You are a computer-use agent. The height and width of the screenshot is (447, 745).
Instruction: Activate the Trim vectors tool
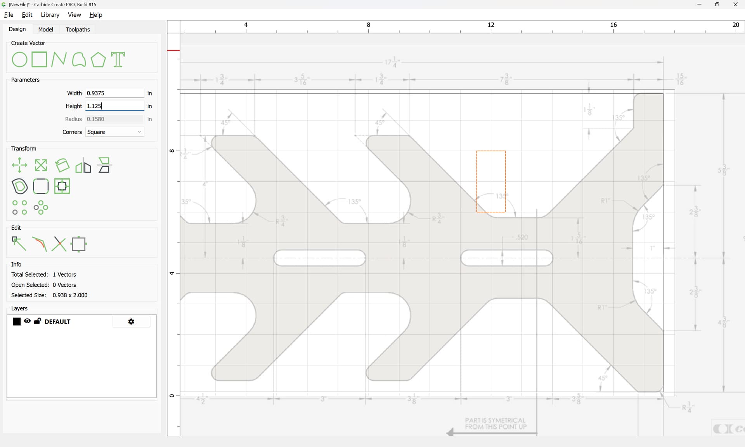point(39,244)
